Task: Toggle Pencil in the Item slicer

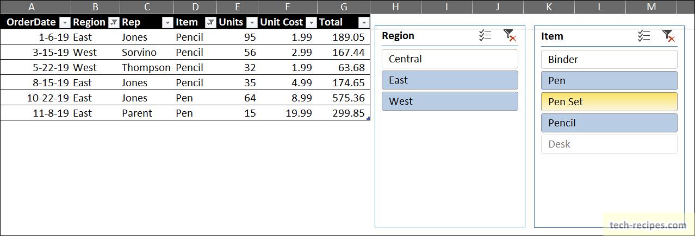Action: [x=609, y=123]
